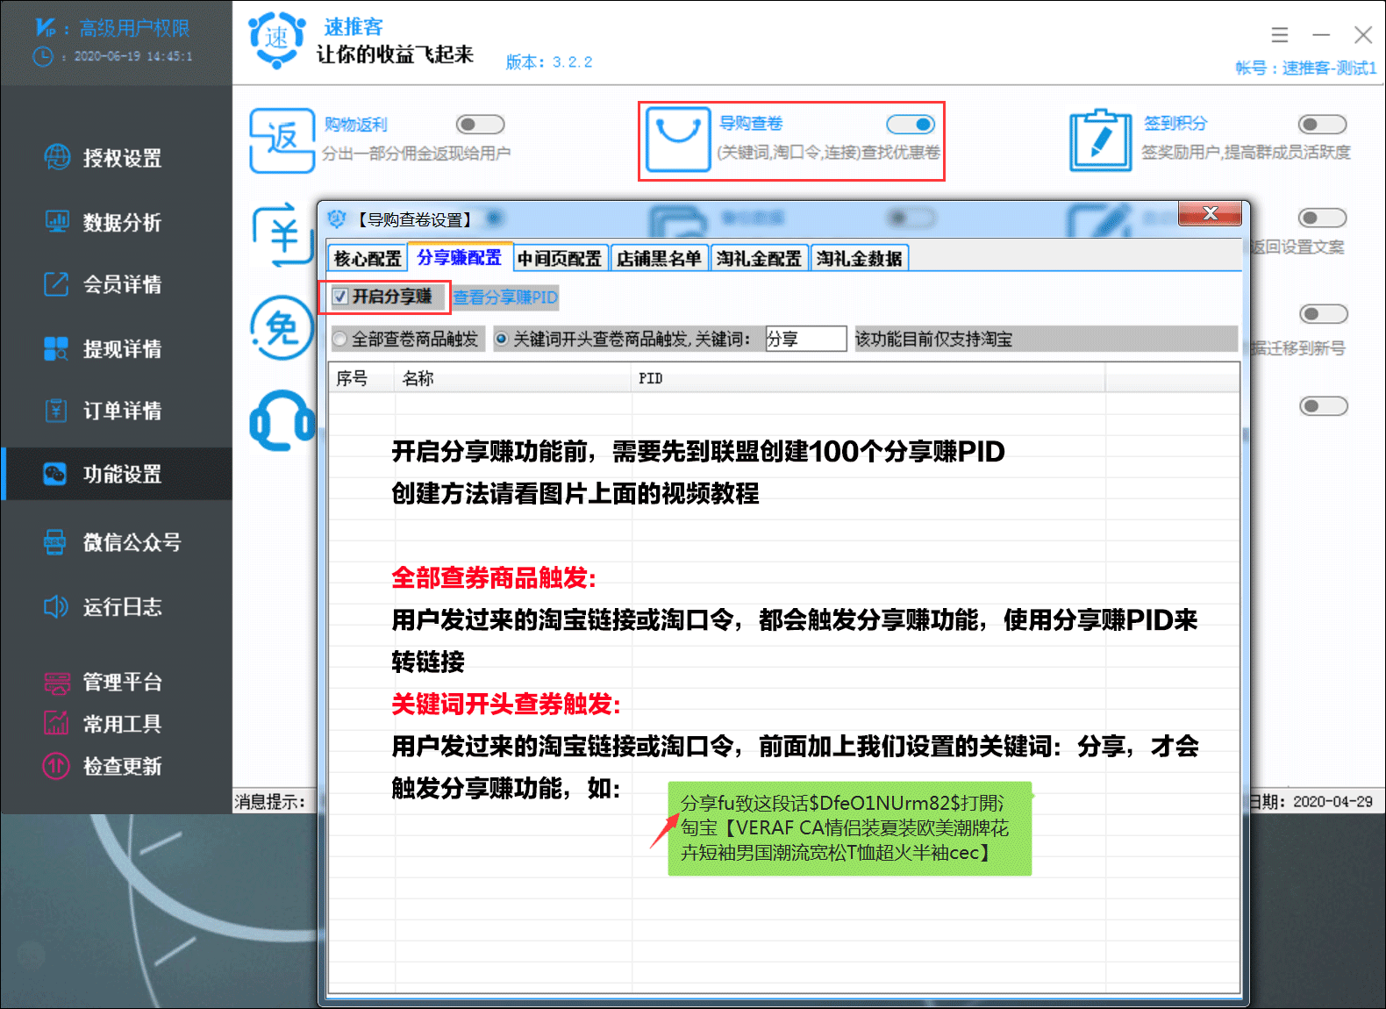Switch to the 核心配置 tab

click(x=368, y=258)
